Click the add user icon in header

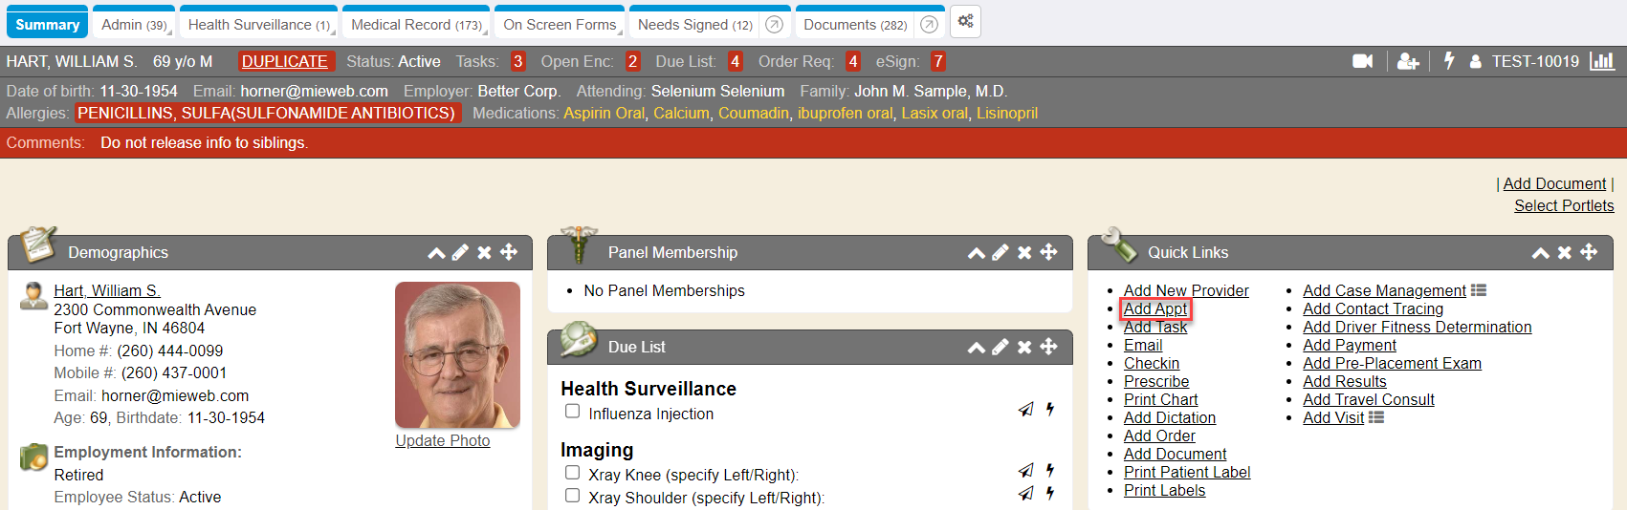click(1407, 61)
